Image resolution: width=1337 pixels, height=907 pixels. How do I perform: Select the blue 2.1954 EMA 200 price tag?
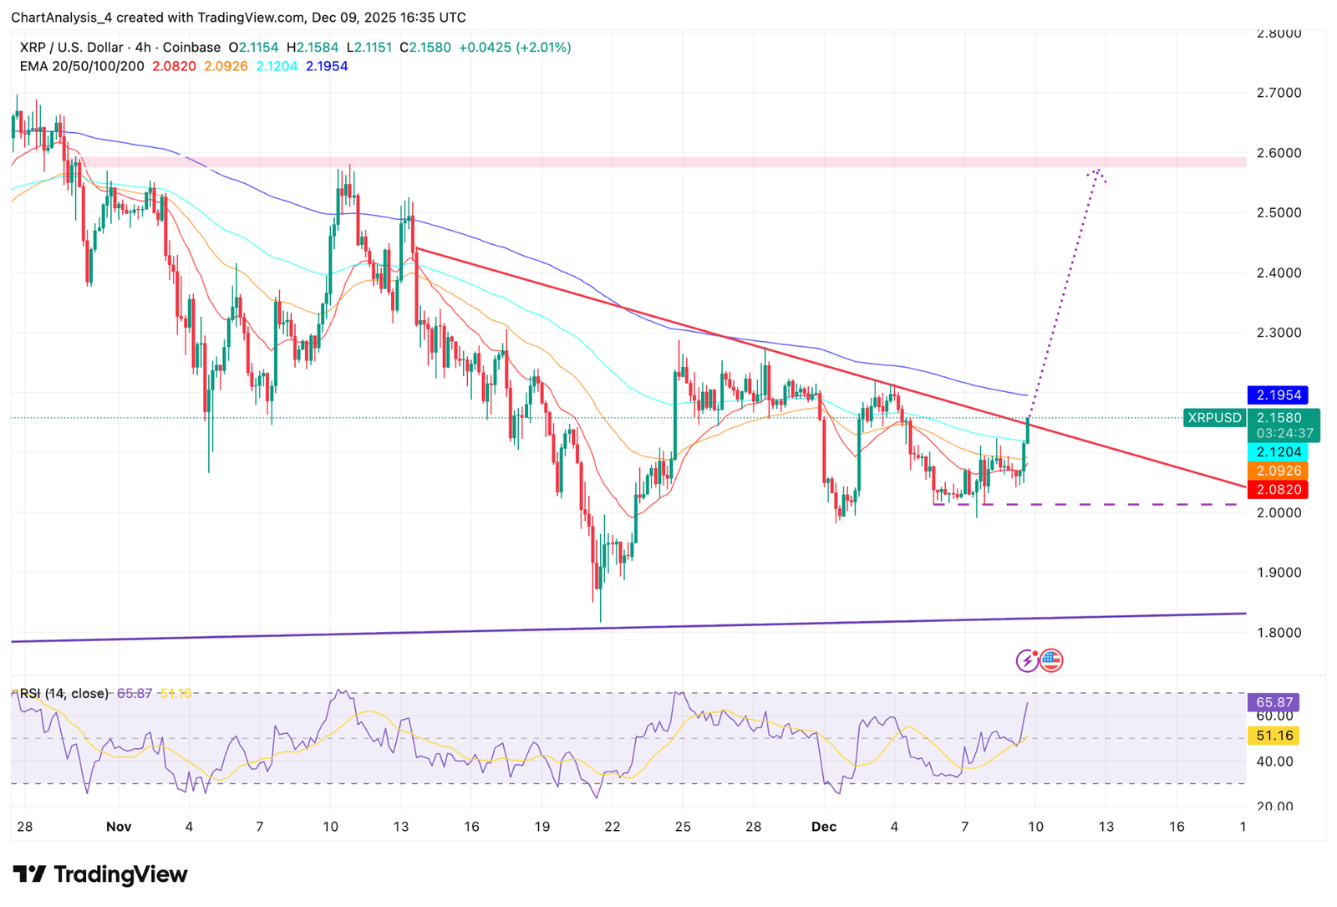(1278, 395)
